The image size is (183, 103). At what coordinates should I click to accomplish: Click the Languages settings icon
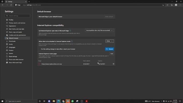coord(7,47)
